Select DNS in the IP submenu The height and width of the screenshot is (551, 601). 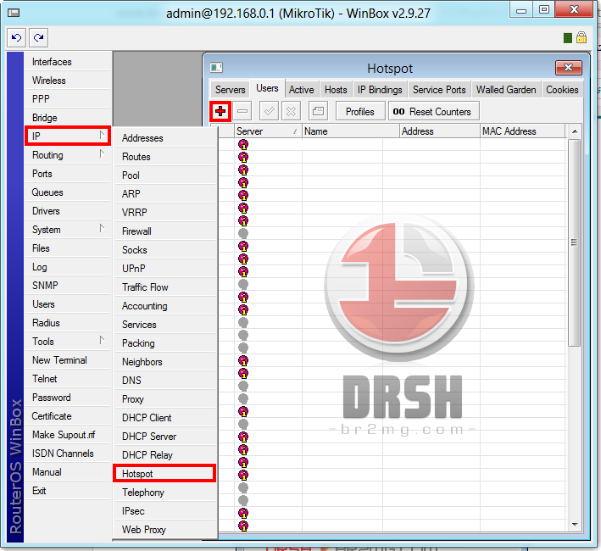164,381
